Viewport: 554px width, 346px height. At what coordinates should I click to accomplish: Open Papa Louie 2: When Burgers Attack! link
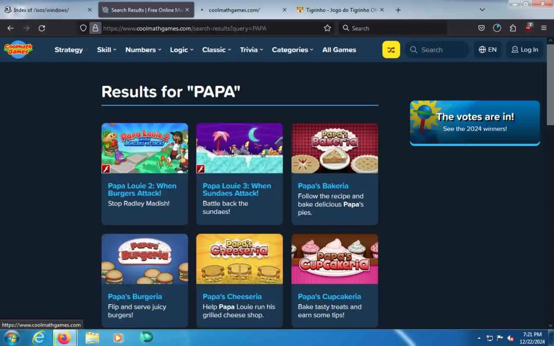142,189
